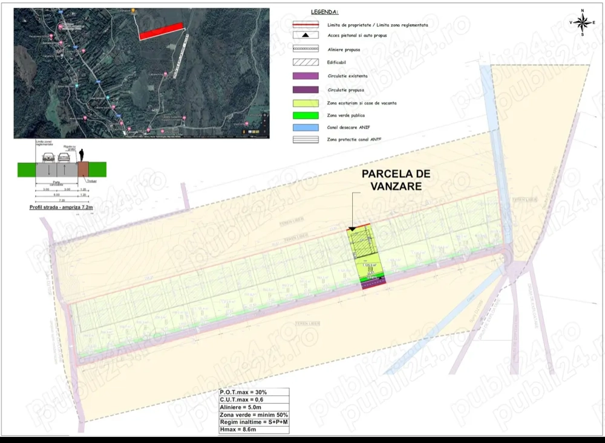Screen dimensions: 605x443
Task: Click the yellow map pin on the satellite inset
Action: [x=132, y=10]
